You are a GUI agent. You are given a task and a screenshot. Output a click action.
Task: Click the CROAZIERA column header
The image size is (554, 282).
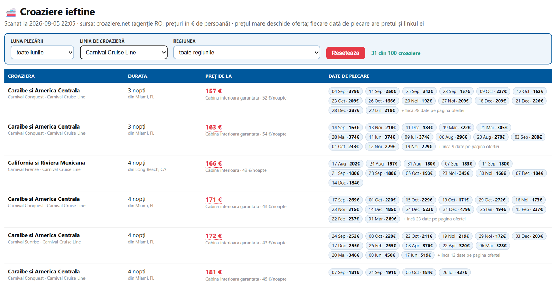21,76
